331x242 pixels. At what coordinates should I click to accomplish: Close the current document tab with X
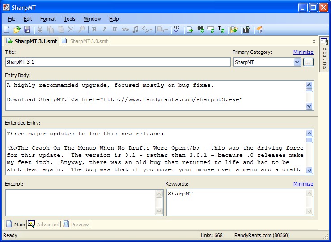coord(314,42)
